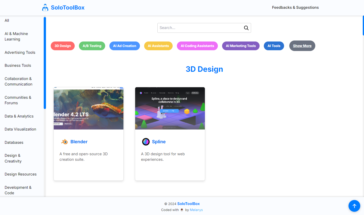
Task: Choose Databases in sidebar
Action: (x=14, y=142)
